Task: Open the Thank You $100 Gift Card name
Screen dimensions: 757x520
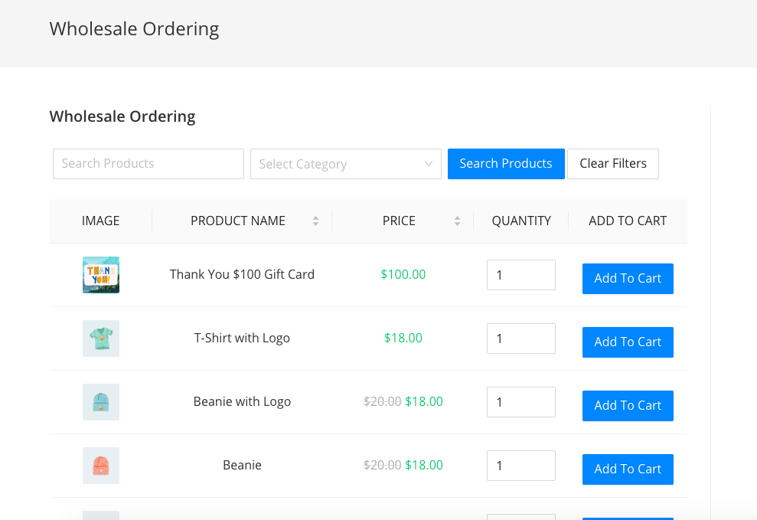Action: [242, 274]
